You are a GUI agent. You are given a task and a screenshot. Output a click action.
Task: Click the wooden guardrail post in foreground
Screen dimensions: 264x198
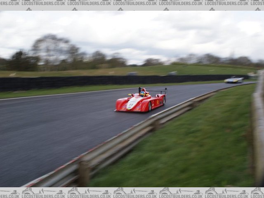click(x=84, y=172)
